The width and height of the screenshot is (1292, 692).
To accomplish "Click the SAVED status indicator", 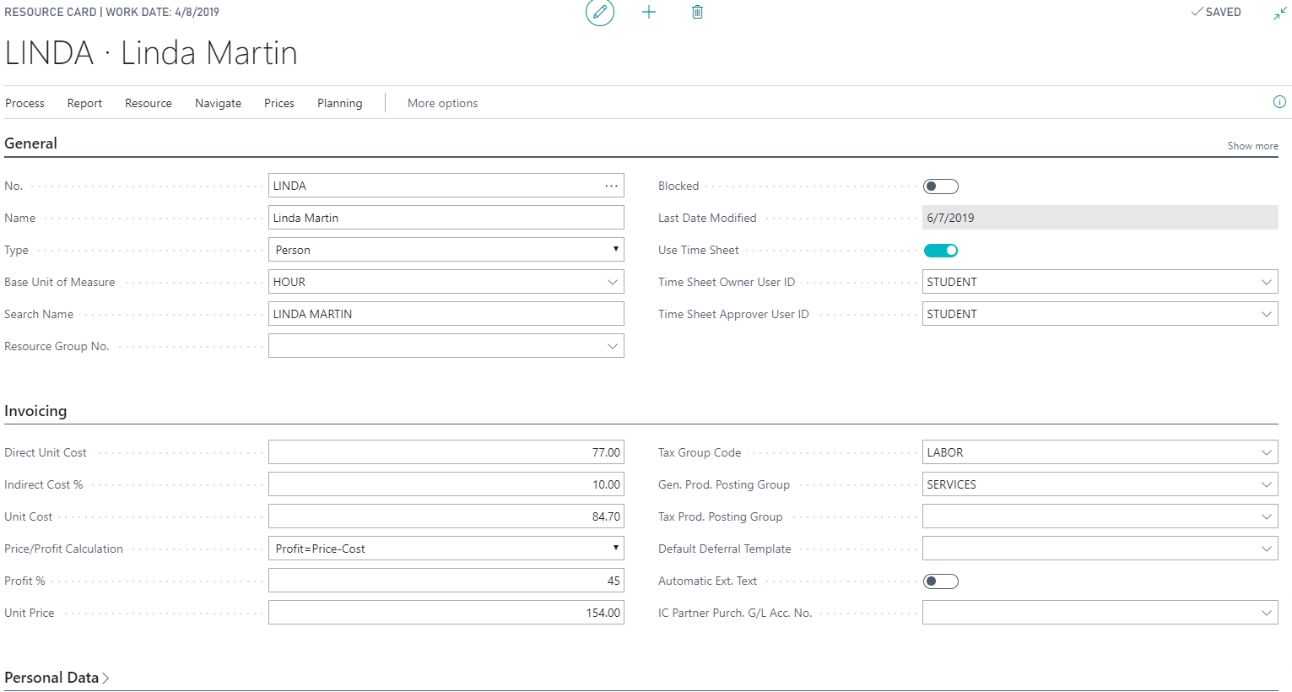I will (1216, 12).
